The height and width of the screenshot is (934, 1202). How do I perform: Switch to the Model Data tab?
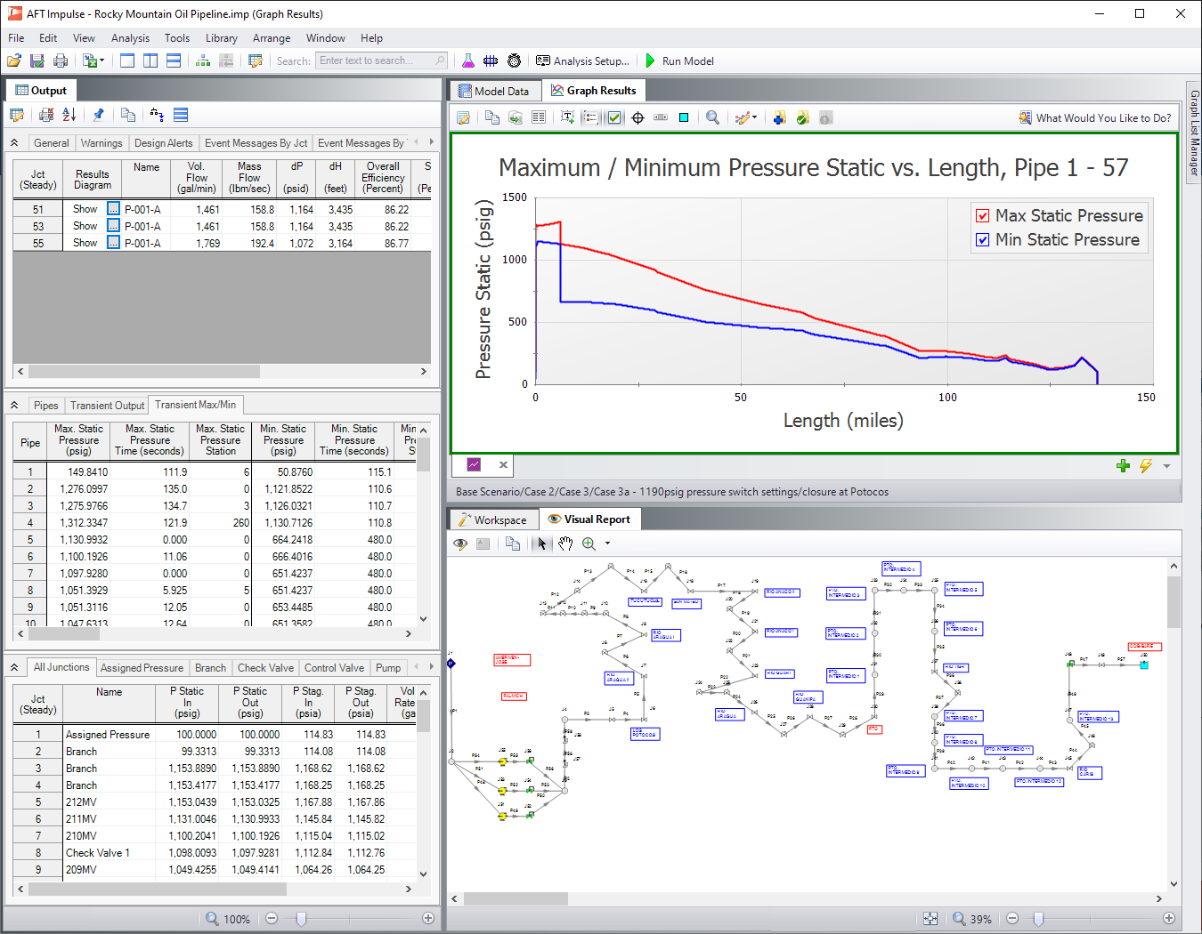pyautogui.click(x=494, y=90)
